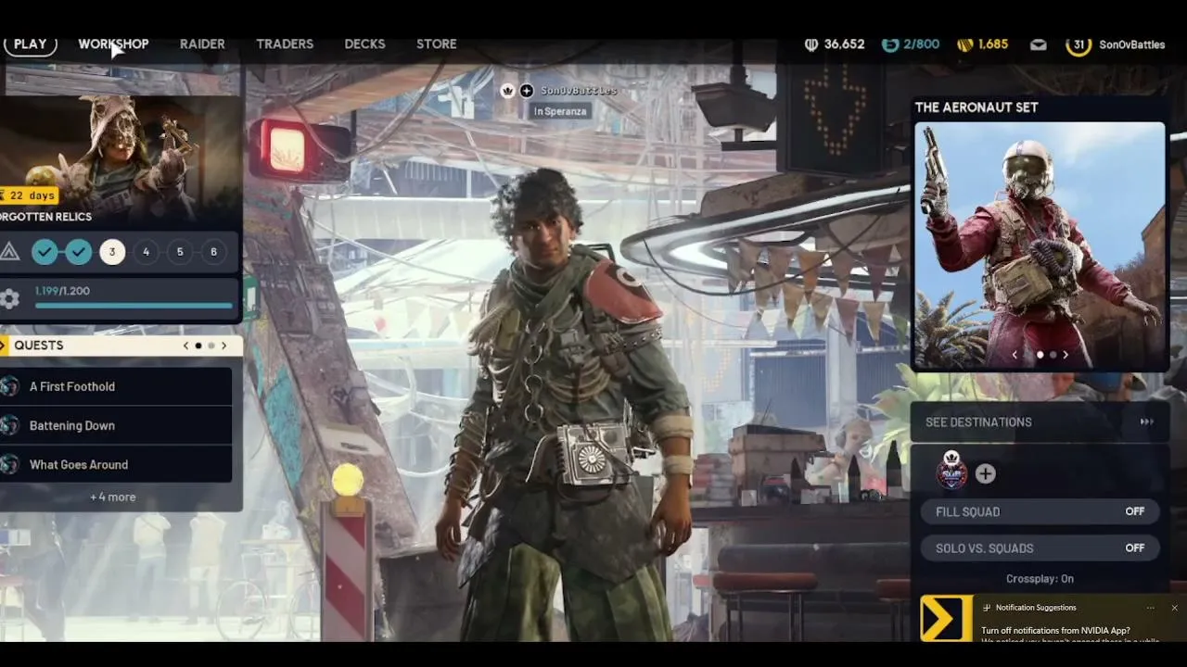Show the next Aeronaut Set slide
This screenshot has height=667, width=1187.
point(1066,355)
